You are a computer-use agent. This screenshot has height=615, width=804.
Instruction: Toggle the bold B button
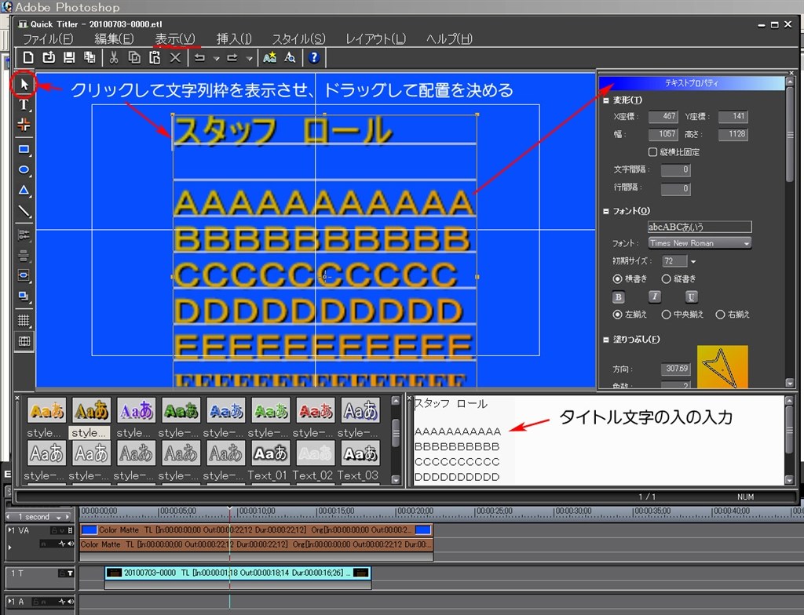point(619,297)
